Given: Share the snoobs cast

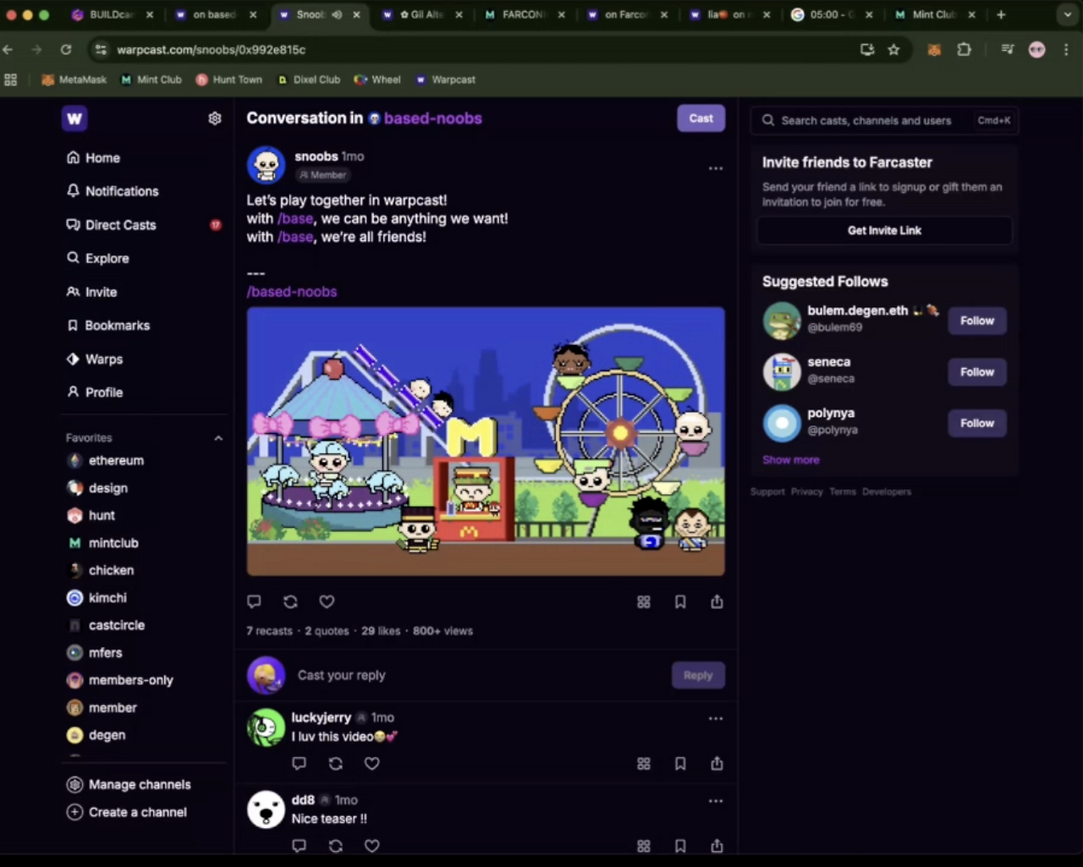Looking at the screenshot, I should (717, 601).
